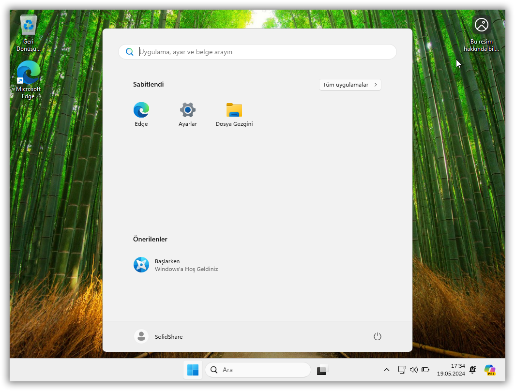Open Task View from the taskbar

coord(322,370)
